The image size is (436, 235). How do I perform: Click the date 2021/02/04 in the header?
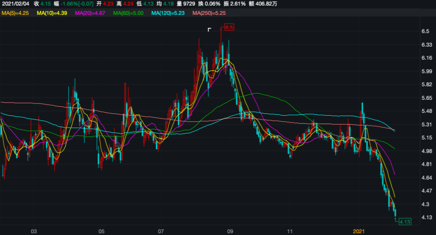15,4
